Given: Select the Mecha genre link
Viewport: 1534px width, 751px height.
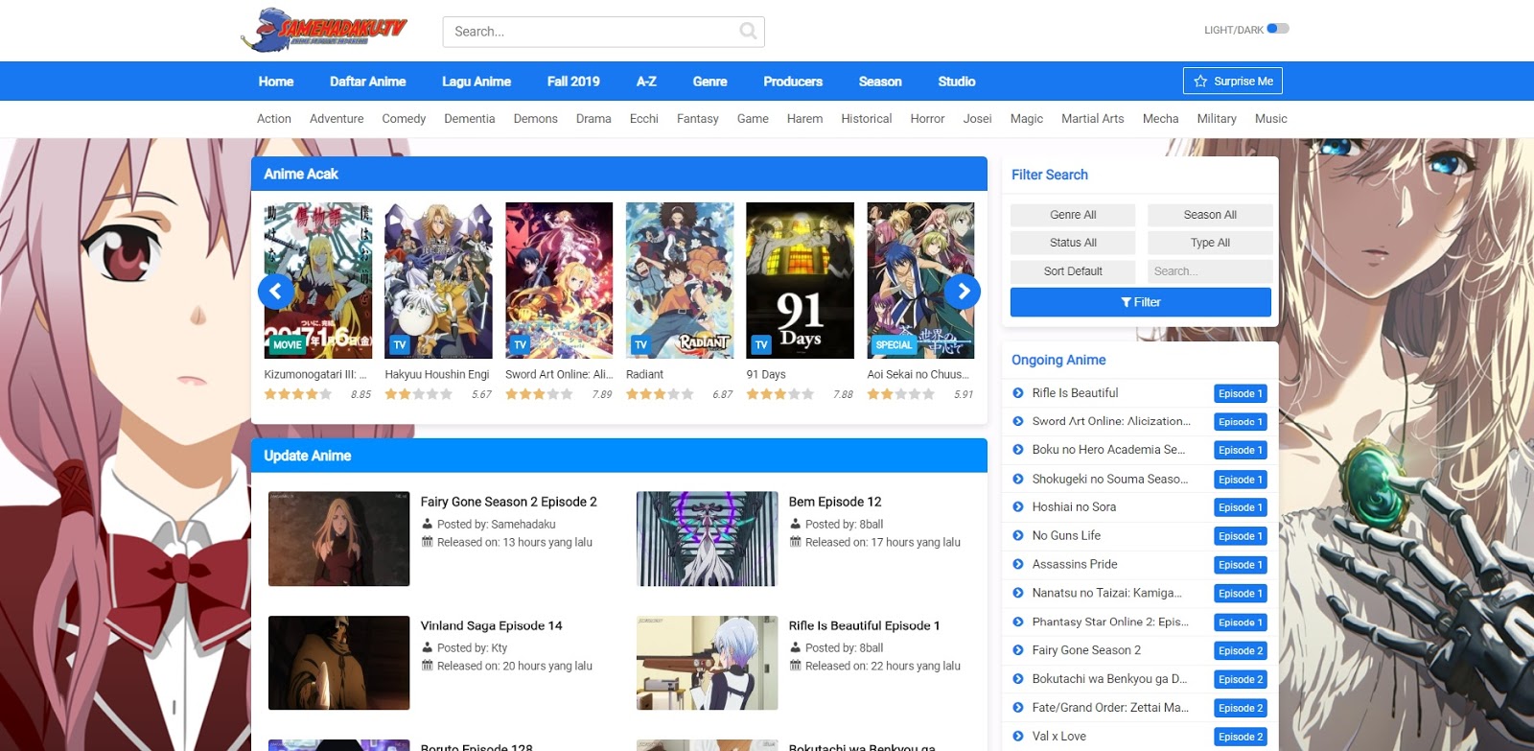Looking at the screenshot, I should point(1161,119).
